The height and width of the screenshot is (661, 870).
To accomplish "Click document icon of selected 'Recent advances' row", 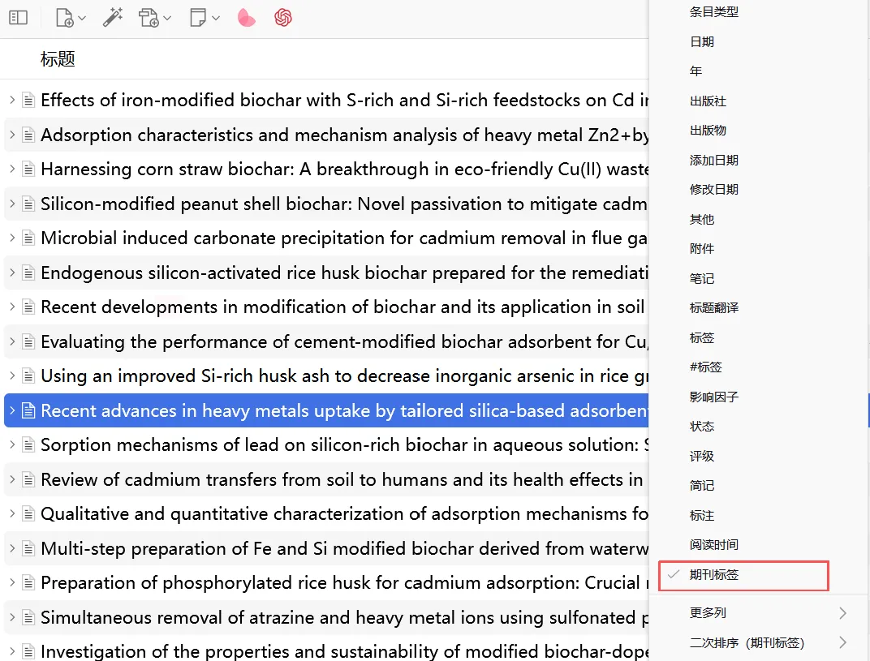I will coord(28,411).
